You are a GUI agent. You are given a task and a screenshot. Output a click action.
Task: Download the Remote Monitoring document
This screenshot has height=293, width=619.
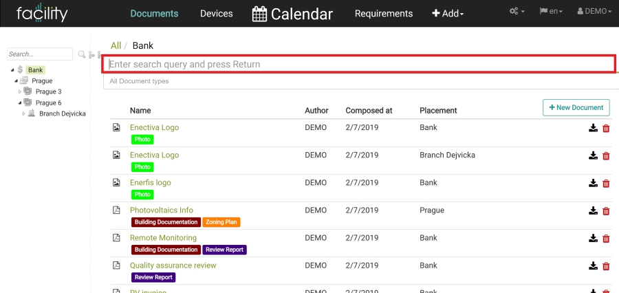(x=593, y=239)
